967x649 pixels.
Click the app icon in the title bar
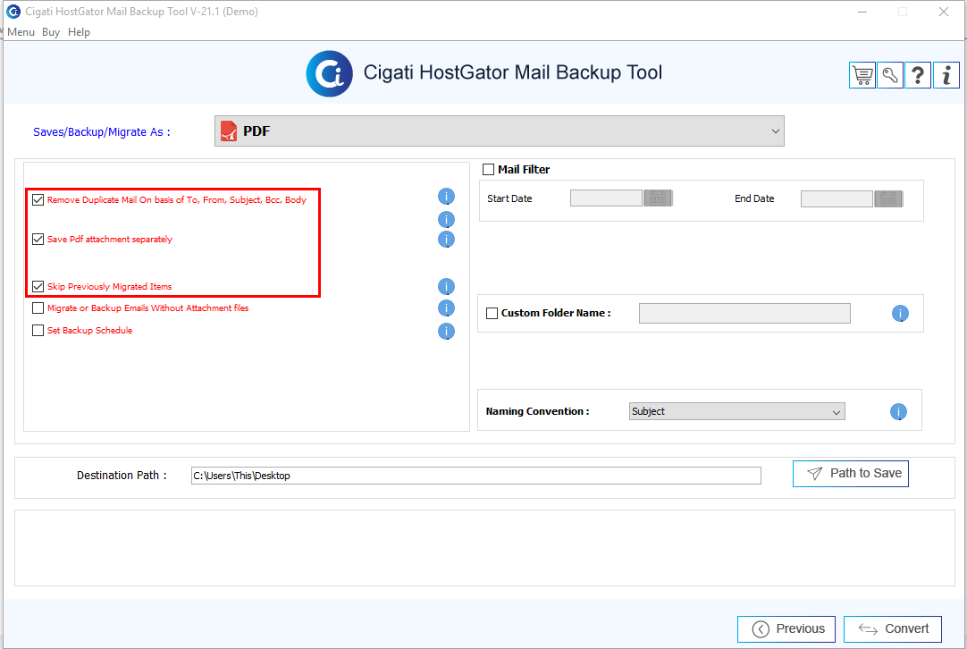point(13,11)
